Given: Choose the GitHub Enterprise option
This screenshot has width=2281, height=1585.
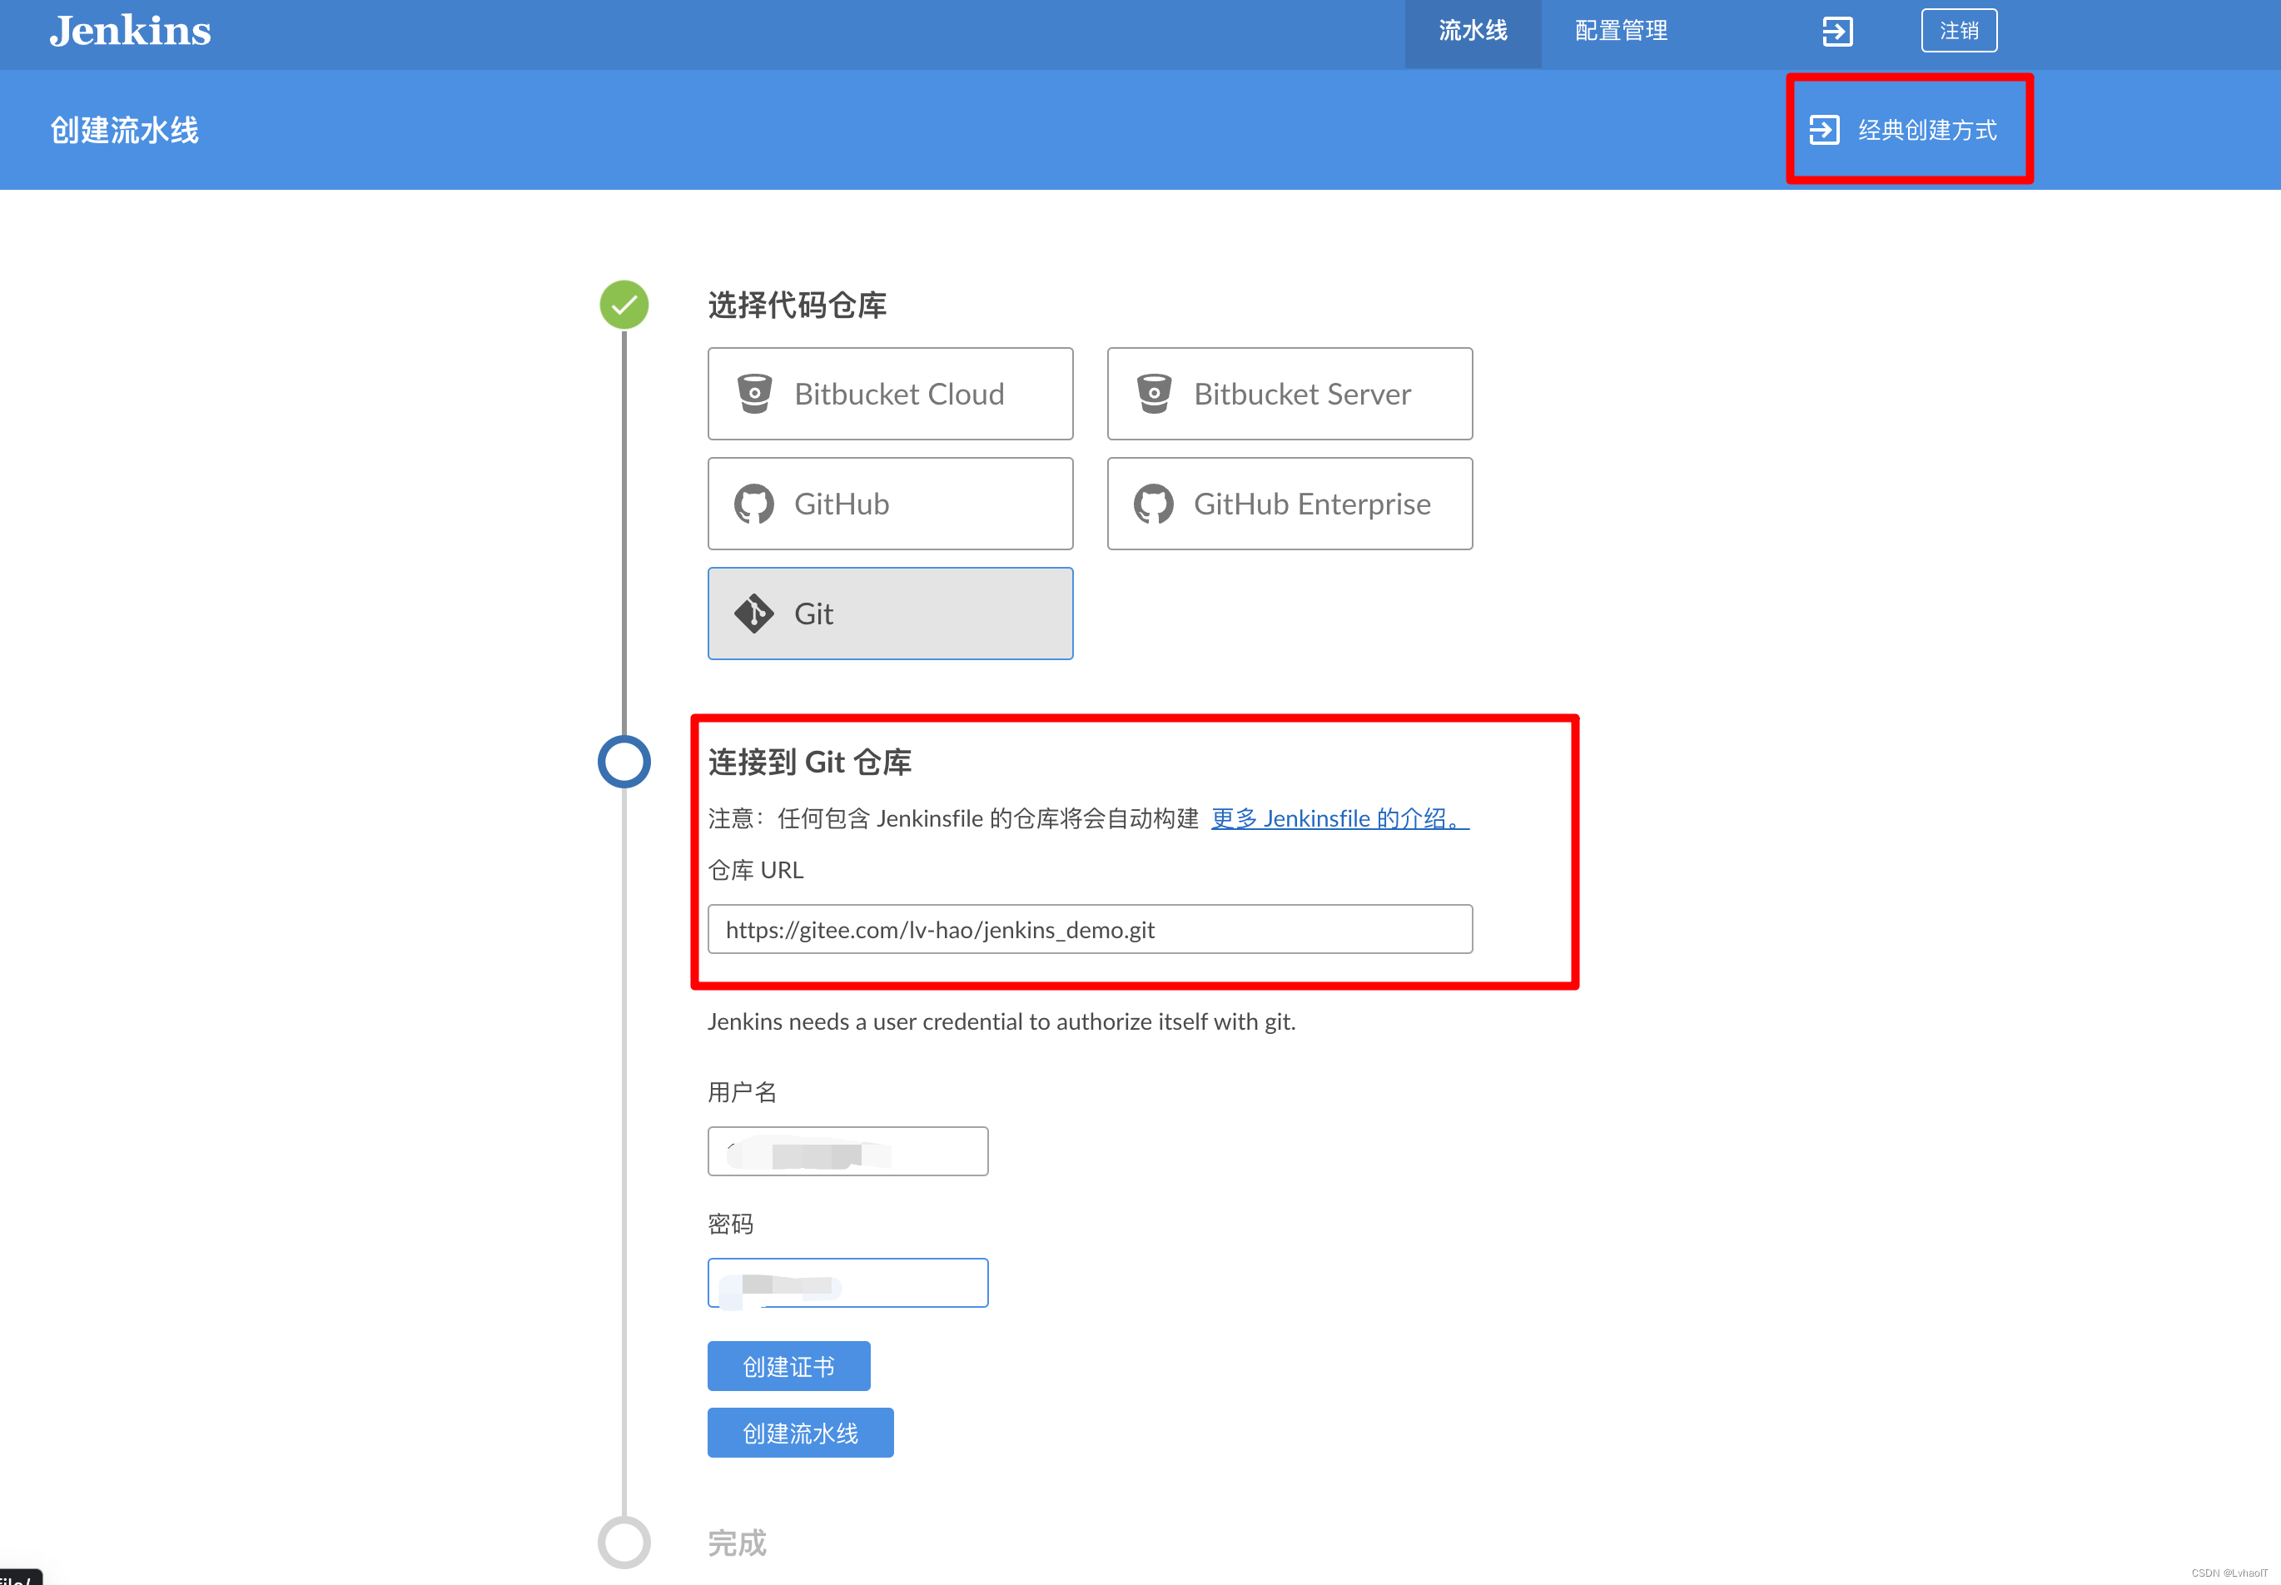Looking at the screenshot, I should [1289, 504].
